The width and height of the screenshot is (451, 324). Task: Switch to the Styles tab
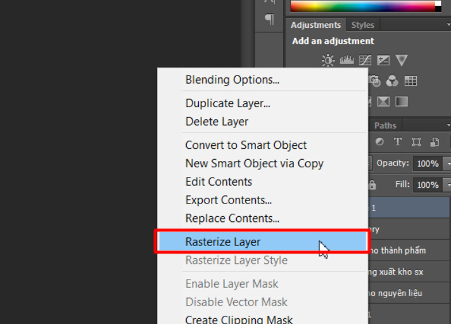point(363,25)
